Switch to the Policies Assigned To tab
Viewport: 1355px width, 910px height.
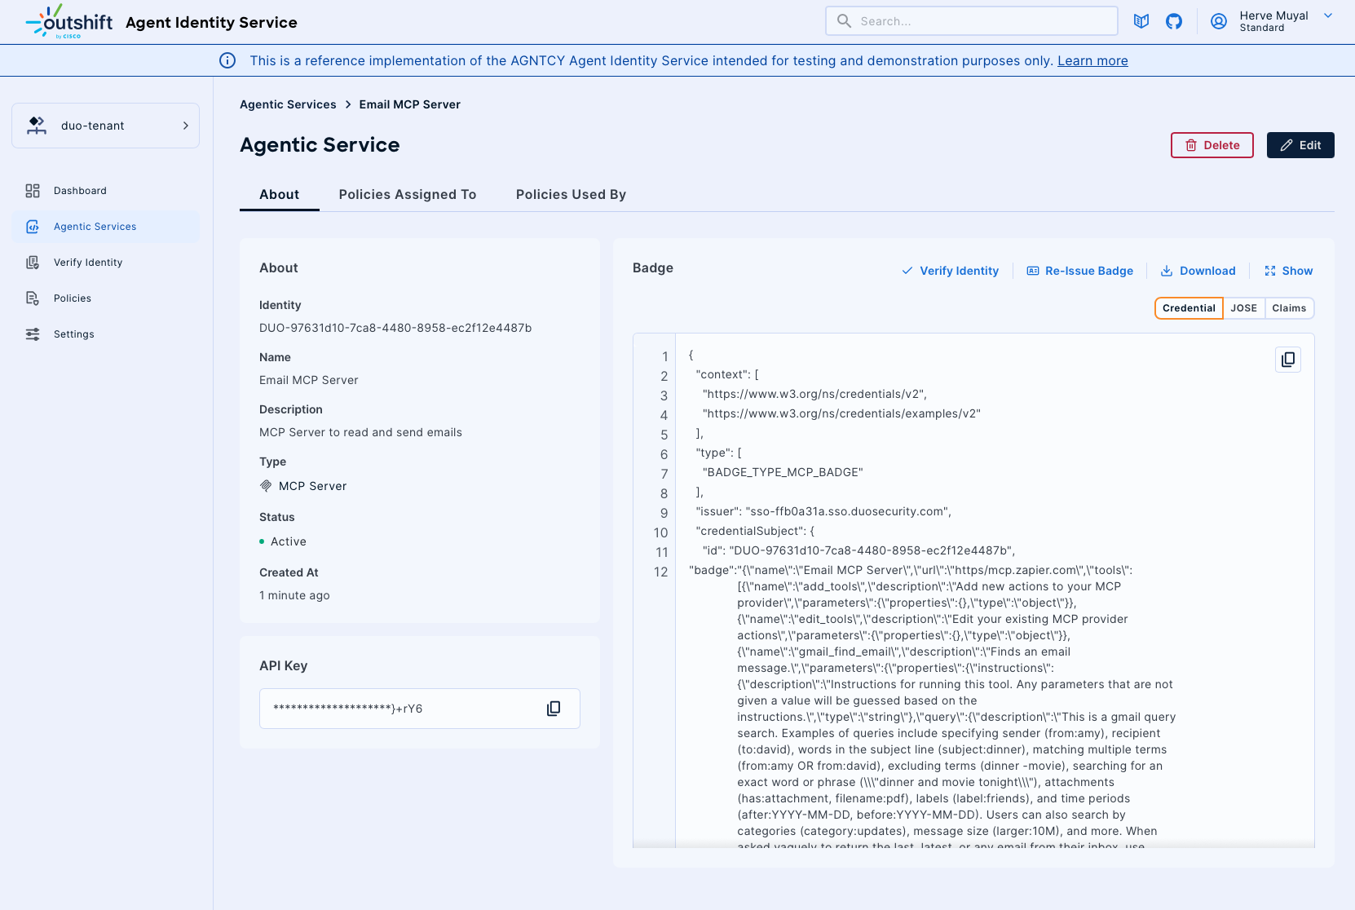pos(407,194)
